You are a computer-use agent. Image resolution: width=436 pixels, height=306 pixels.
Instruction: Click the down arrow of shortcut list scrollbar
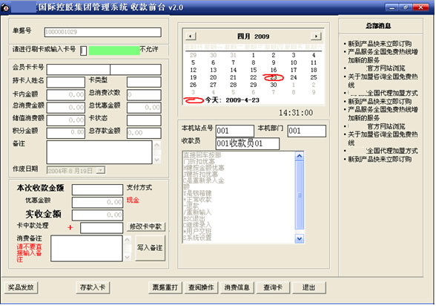pyautogui.click(x=300, y=238)
